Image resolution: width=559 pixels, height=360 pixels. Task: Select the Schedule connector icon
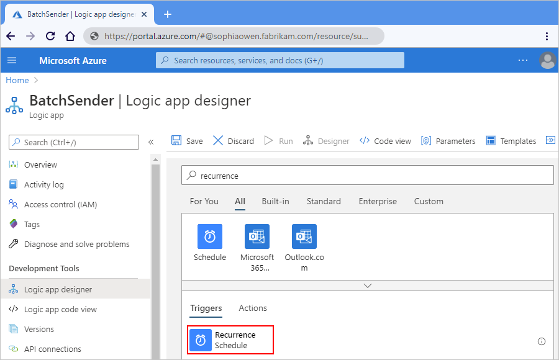point(210,236)
